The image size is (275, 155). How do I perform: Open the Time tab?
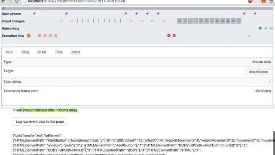click(58, 52)
